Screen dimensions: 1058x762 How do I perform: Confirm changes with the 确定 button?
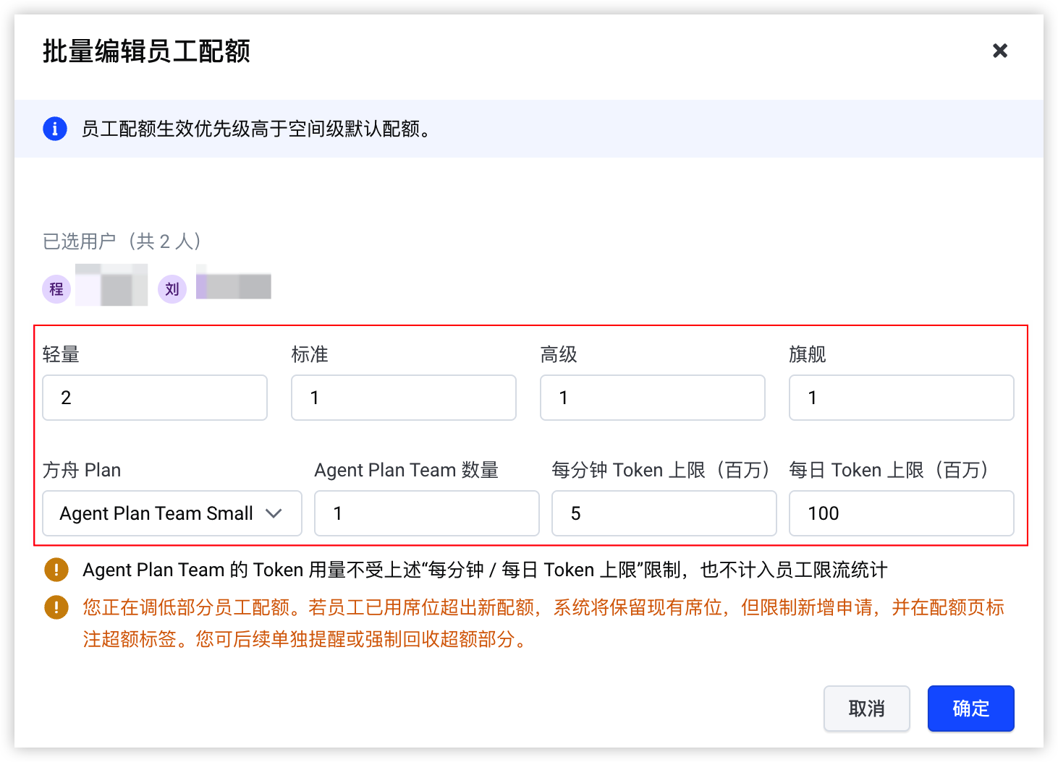(x=971, y=709)
